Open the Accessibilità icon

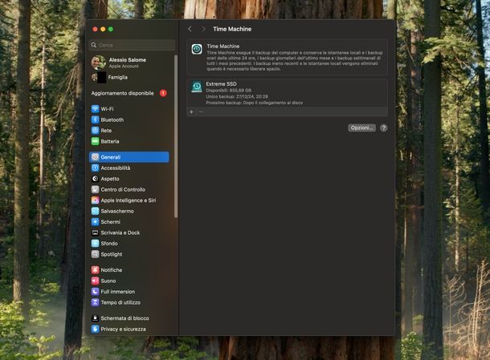pyautogui.click(x=95, y=168)
